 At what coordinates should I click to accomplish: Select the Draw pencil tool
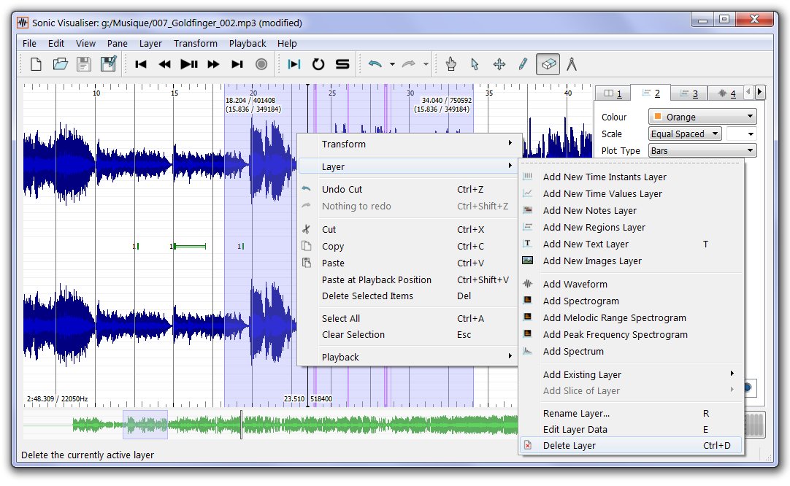(523, 64)
